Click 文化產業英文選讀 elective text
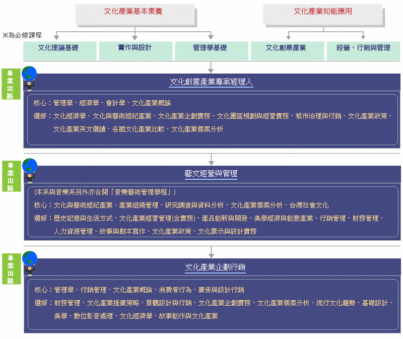Image resolution: width=403 pixels, height=339 pixels. click(79, 129)
